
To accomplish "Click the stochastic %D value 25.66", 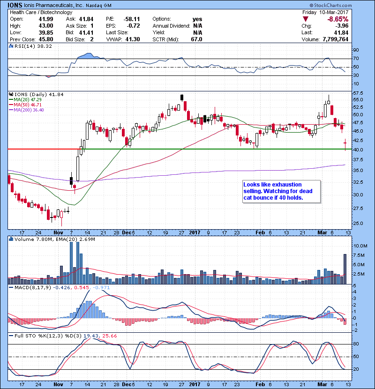I will (109, 336).
